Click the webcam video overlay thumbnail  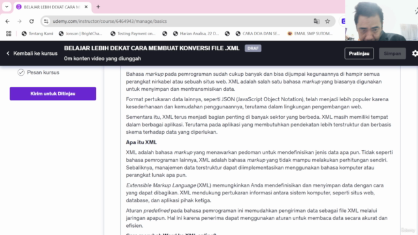point(381,20)
